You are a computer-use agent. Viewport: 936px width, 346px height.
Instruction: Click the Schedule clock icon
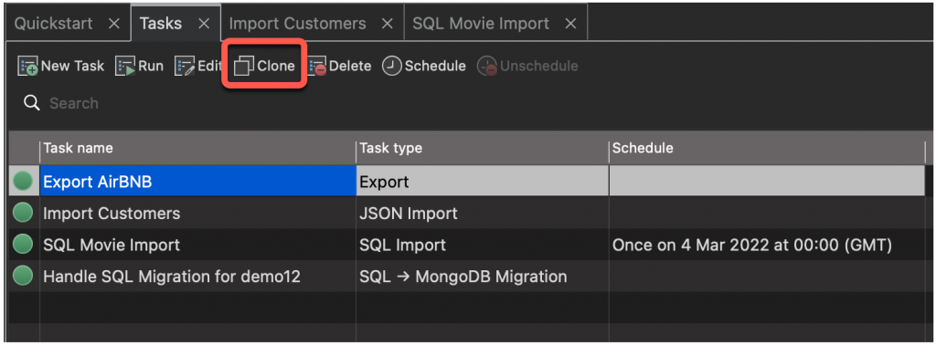coord(392,67)
